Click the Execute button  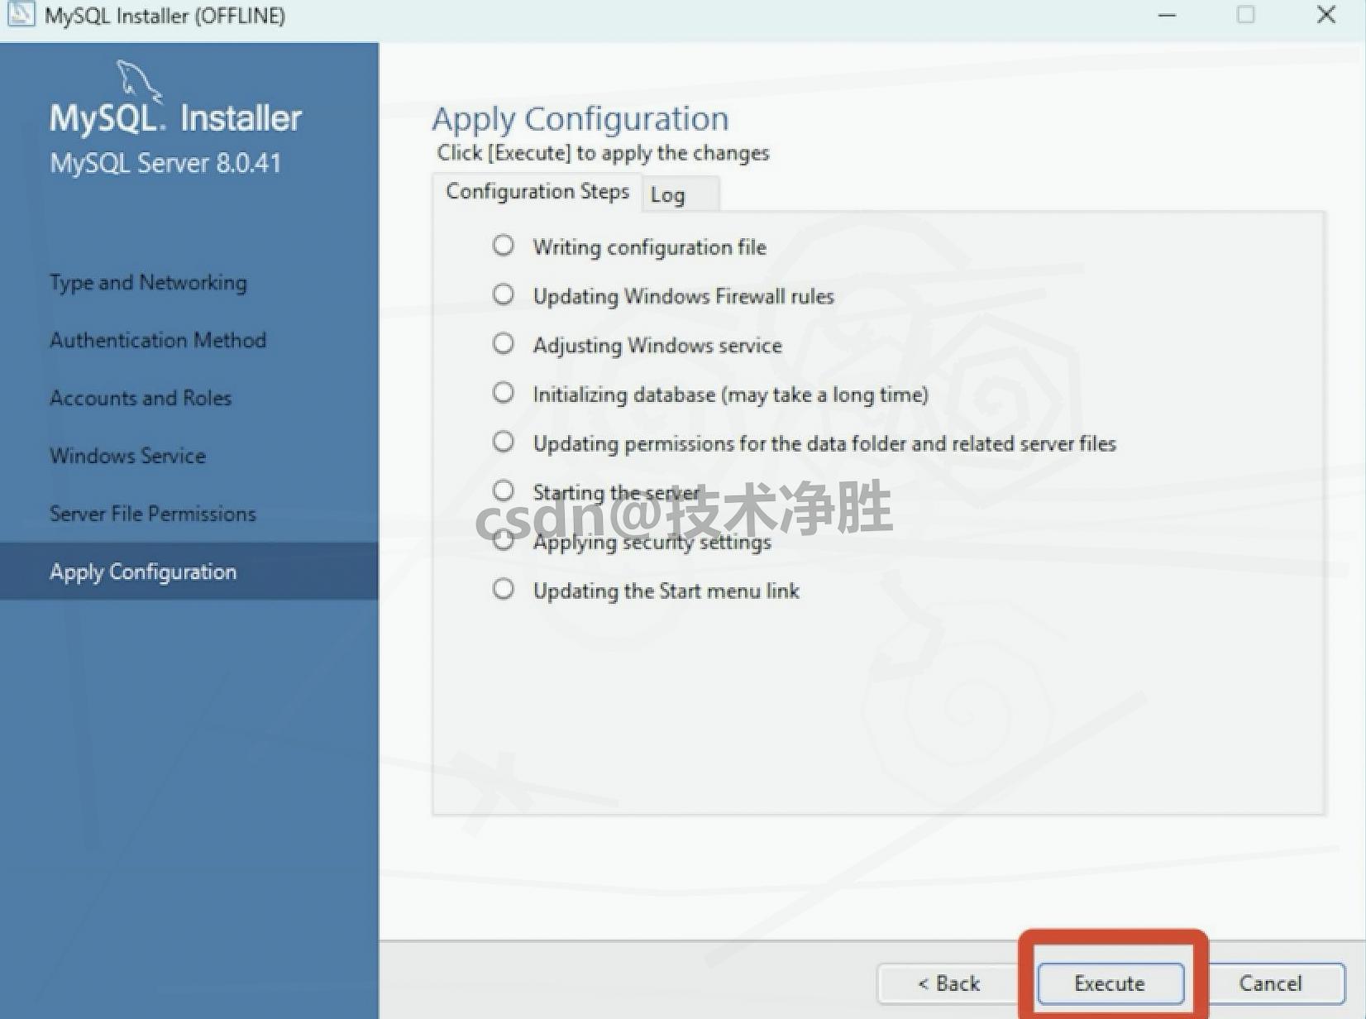[1110, 983]
